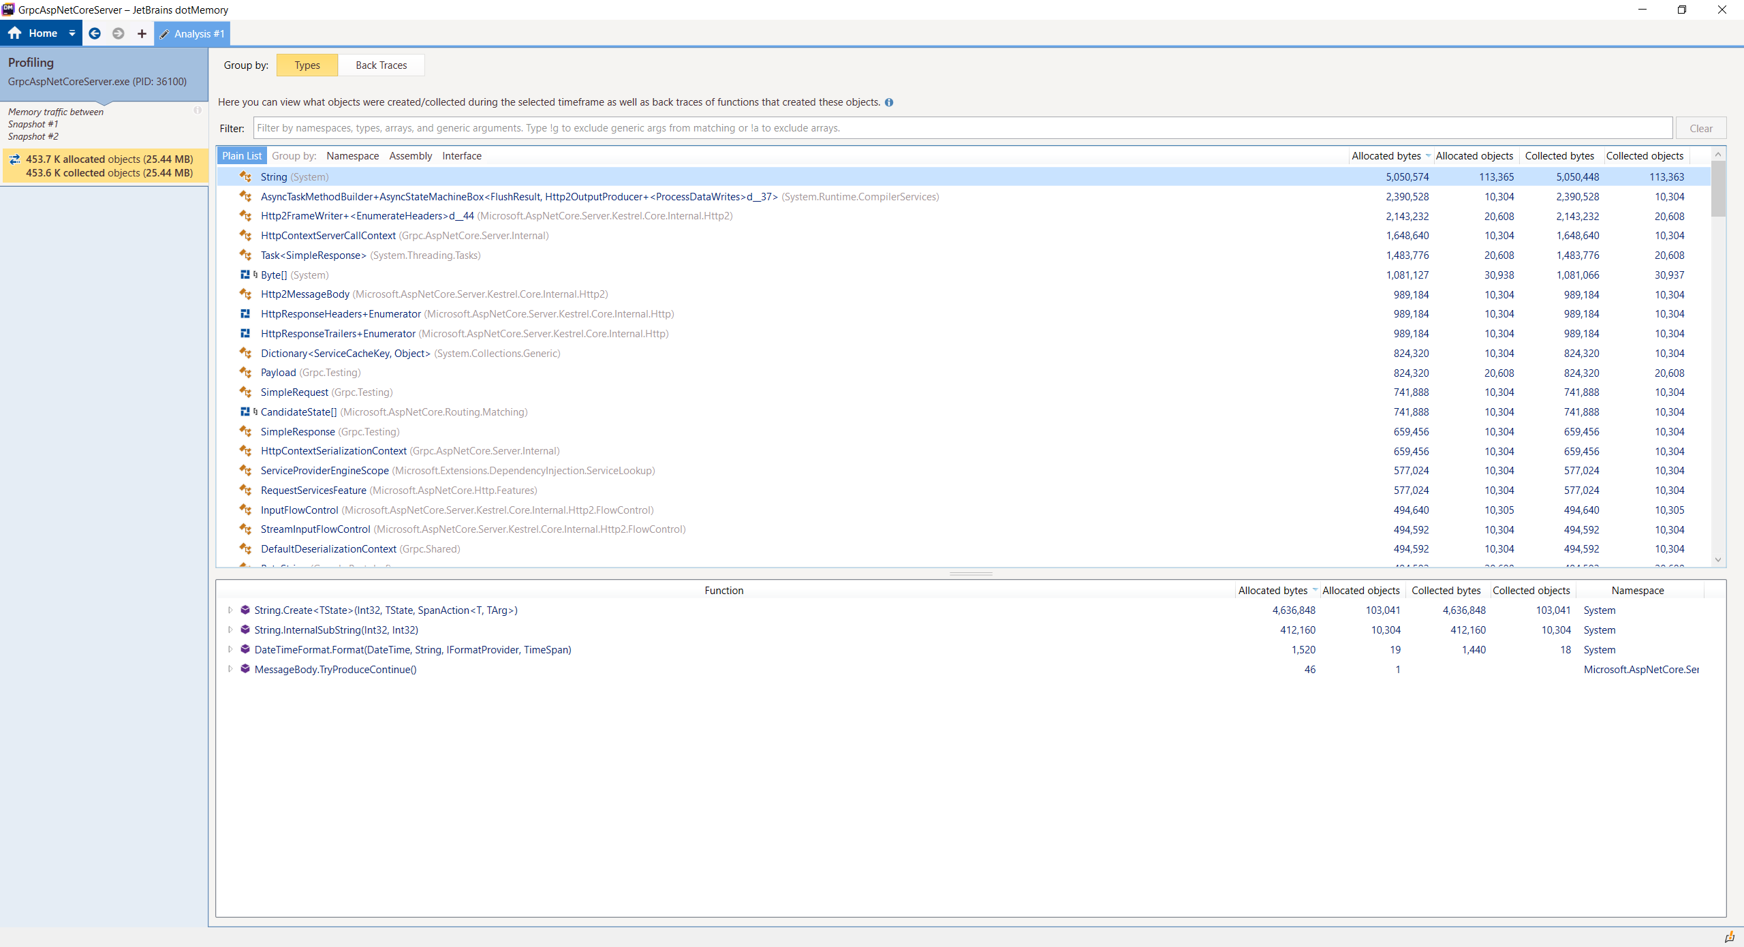The image size is (1744, 947).
Task: Click HttpResponseHeaders+Enumerator struct icon
Action: 245,314
